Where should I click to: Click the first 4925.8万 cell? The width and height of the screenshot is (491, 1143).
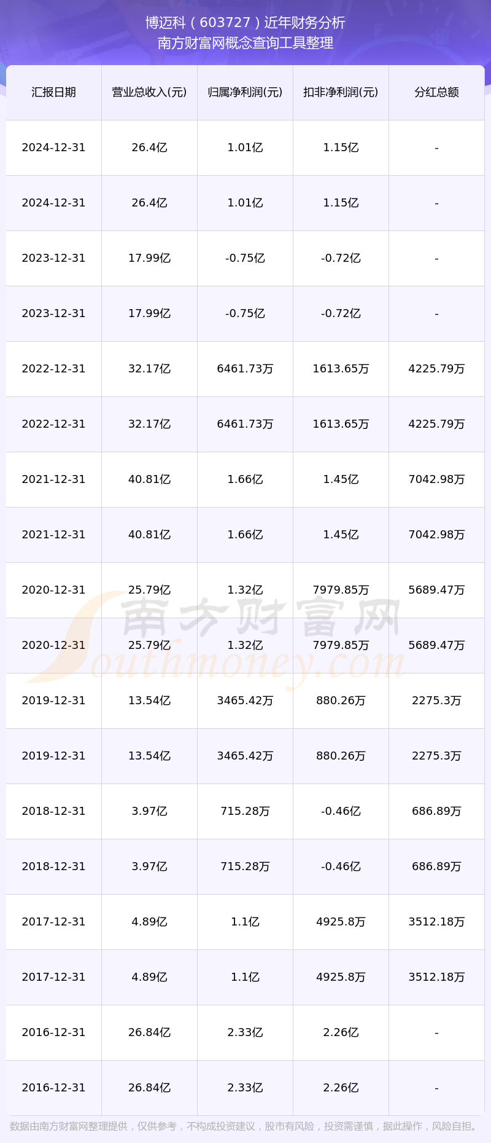(x=341, y=922)
